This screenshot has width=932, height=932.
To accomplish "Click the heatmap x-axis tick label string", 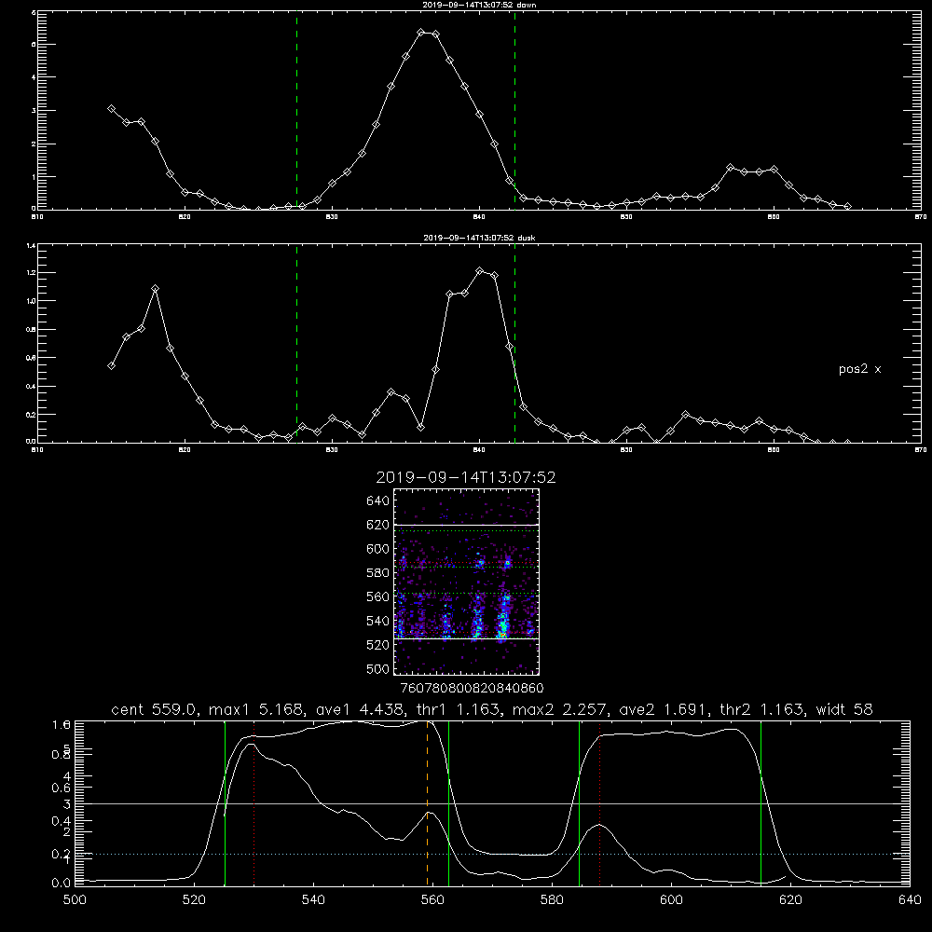I will point(472,689).
